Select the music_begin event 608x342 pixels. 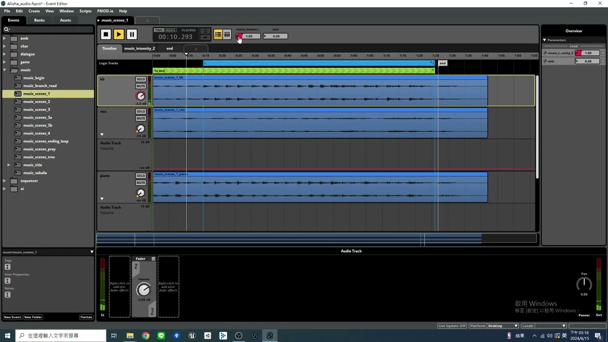[34, 78]
